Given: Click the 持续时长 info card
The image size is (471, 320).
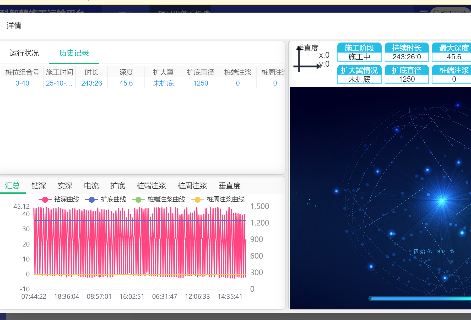Looking at the screenshot, I should [x=407, y=52].
